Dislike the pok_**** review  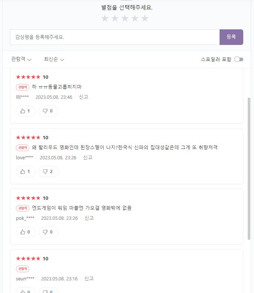tap(49, 232)
